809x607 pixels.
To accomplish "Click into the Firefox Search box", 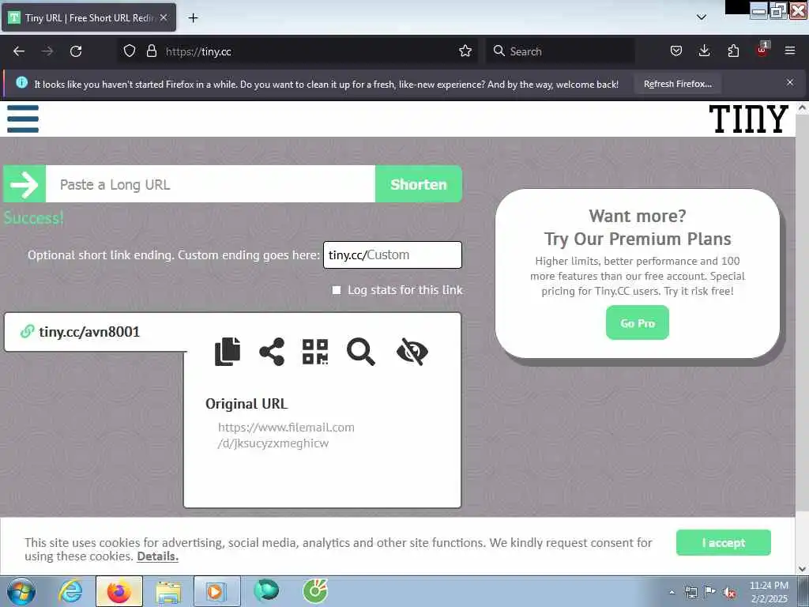I will (x=560, y=51).
